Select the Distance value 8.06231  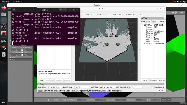click(157, 33)
